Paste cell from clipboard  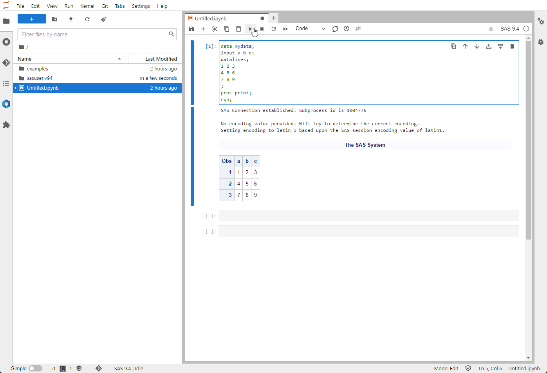(238, 29)
